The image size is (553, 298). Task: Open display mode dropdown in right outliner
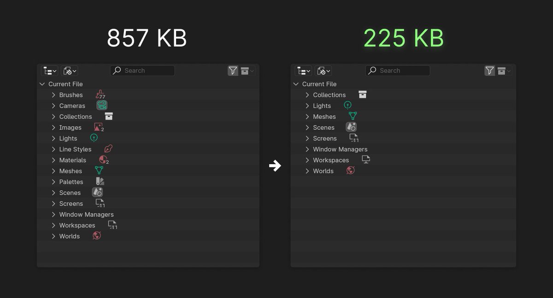(x=323, y=70)
